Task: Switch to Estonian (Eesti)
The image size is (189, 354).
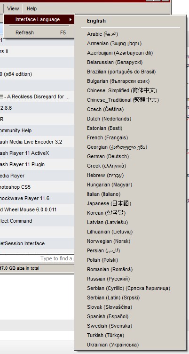Action: tap(130, 128)
